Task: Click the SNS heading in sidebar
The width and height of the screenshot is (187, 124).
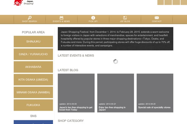Action: (x=33, y=116)
